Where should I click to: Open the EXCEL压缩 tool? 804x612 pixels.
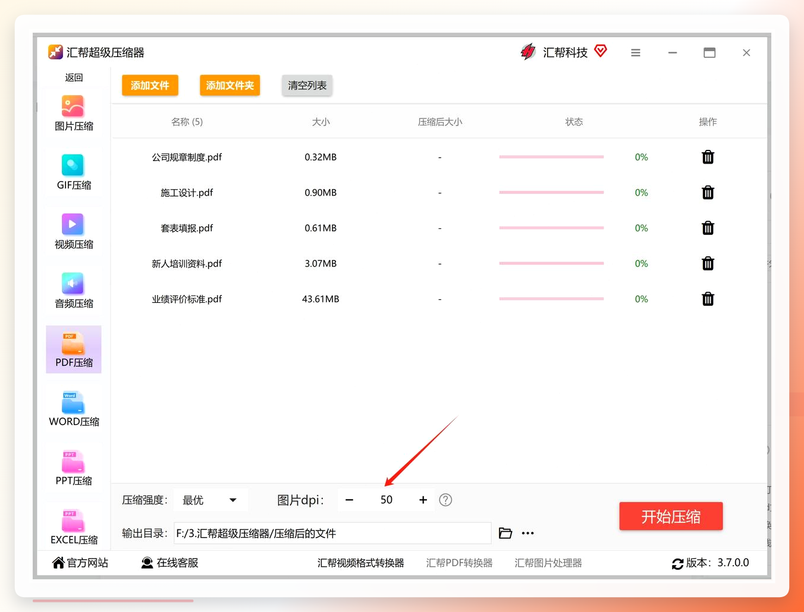pos(74,526)
